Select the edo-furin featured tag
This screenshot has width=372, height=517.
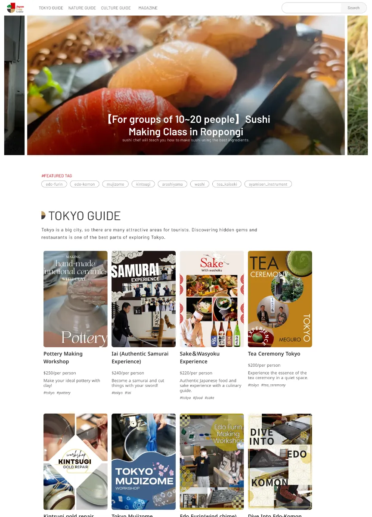coord(54,184)
